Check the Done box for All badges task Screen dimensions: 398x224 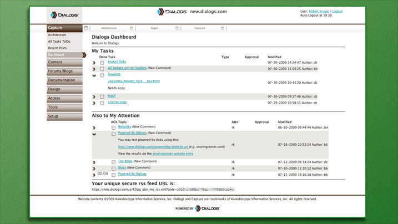coord(102,69)
